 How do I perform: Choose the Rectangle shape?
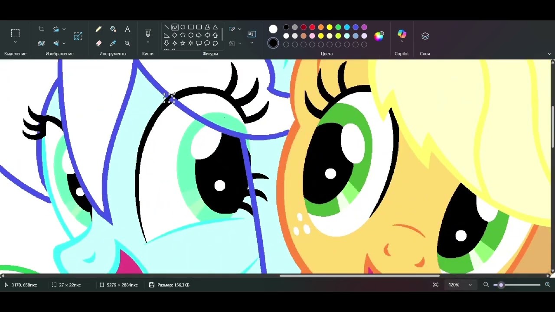click(x=191, y=27)
